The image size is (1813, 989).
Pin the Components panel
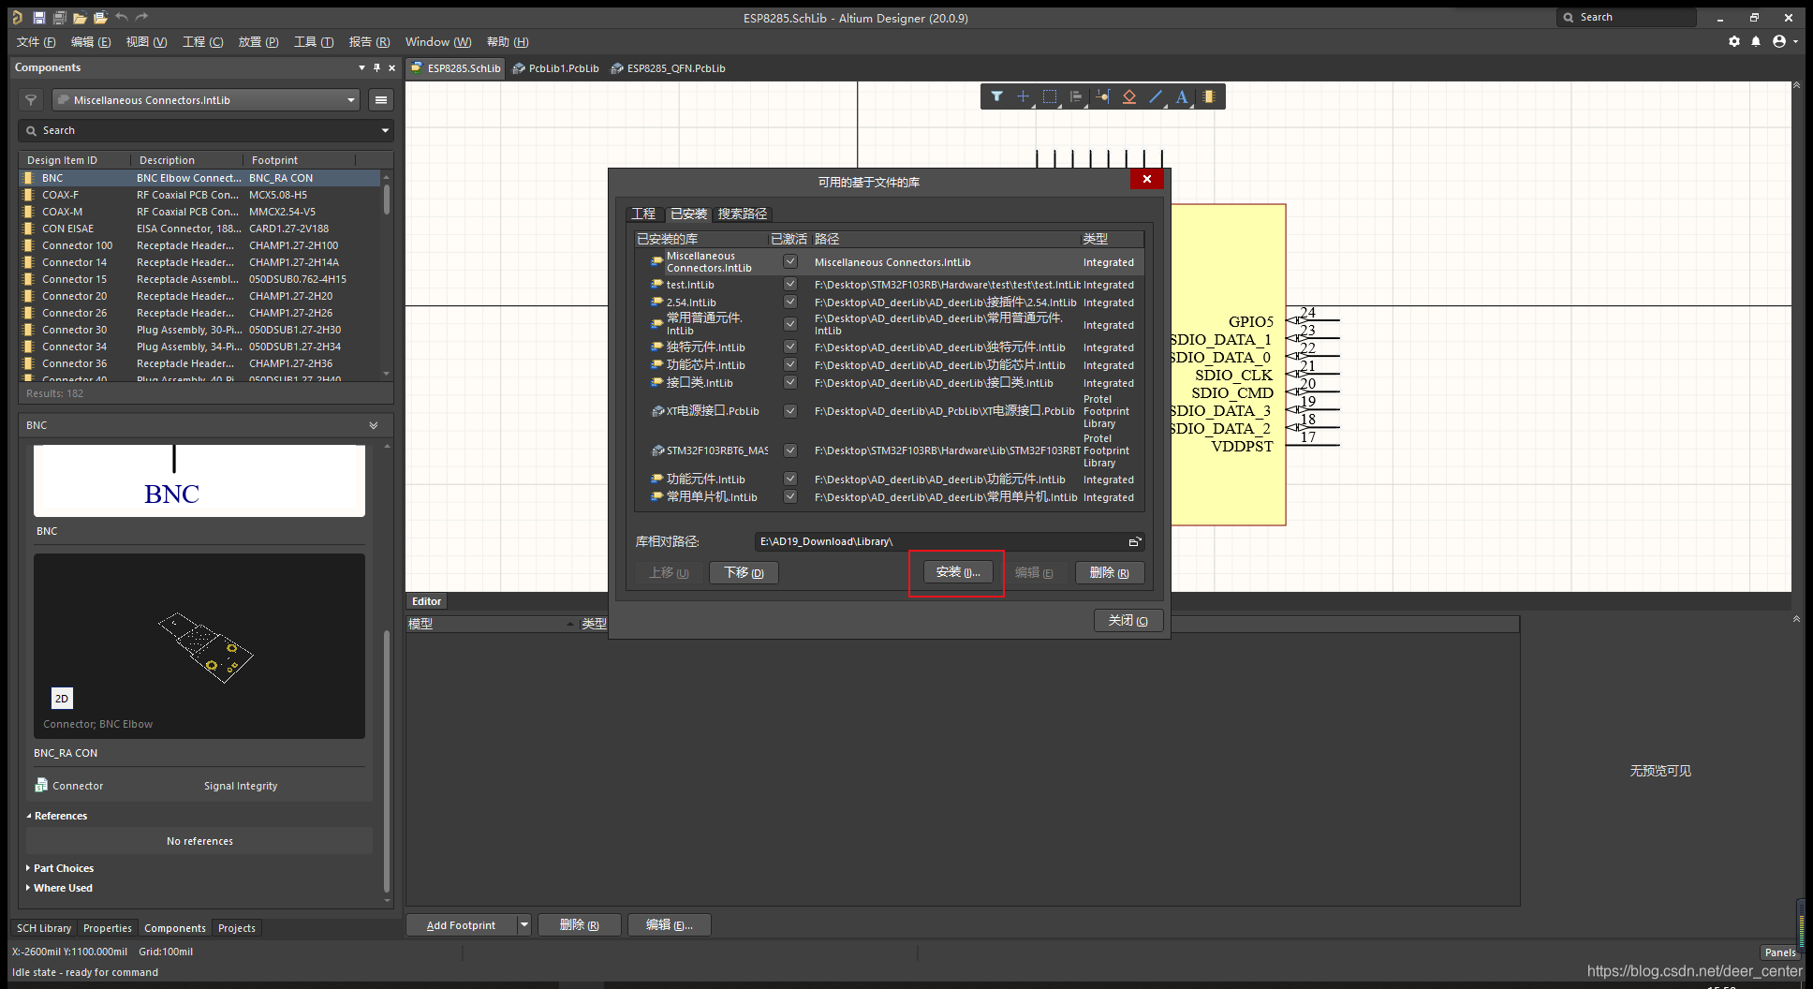(376, 67)
